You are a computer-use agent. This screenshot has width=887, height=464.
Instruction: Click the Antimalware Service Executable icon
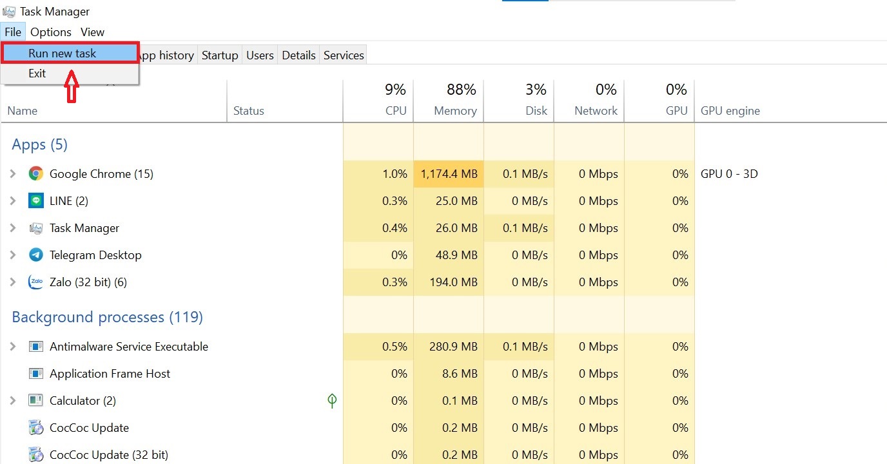36,346
